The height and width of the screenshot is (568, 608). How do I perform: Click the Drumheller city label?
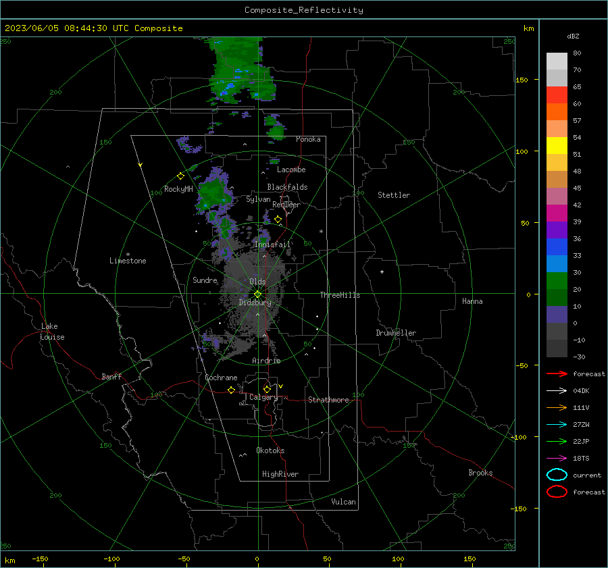click(x=396, y=333)
